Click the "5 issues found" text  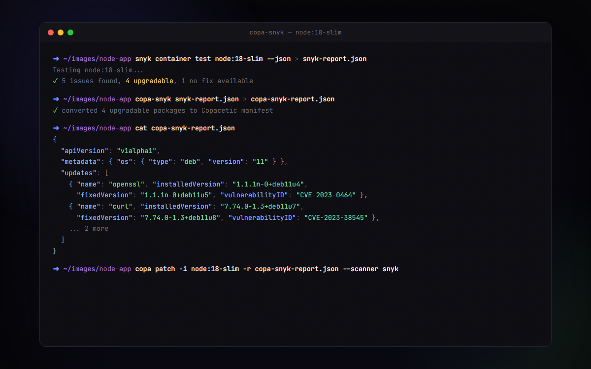click(90, 81)
